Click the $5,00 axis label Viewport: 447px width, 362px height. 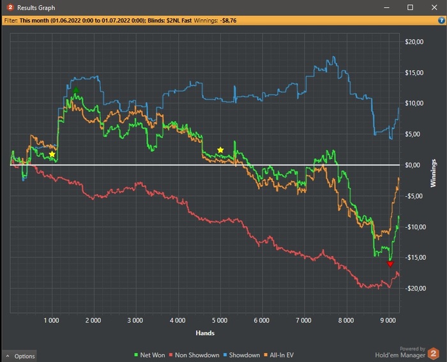coord(413,134)
